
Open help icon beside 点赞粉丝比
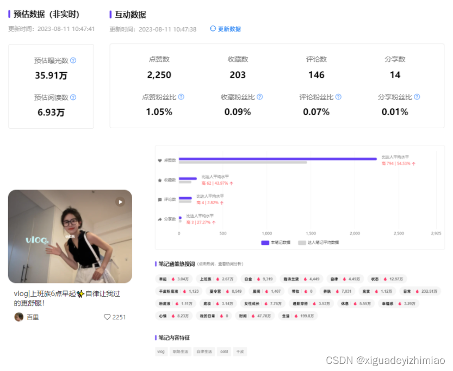click(x=181, y=97)
